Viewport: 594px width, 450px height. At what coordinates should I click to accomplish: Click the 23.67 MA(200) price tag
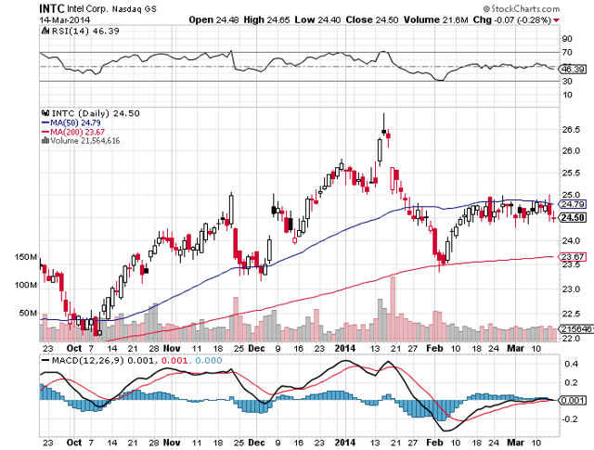pyautogui.click(x=573, y=257)
